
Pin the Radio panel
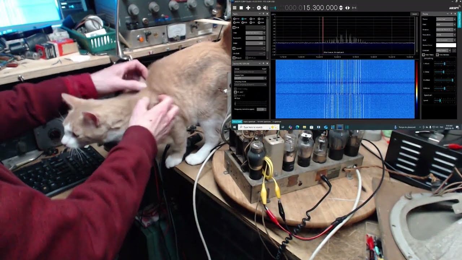(x=263, y=14)
